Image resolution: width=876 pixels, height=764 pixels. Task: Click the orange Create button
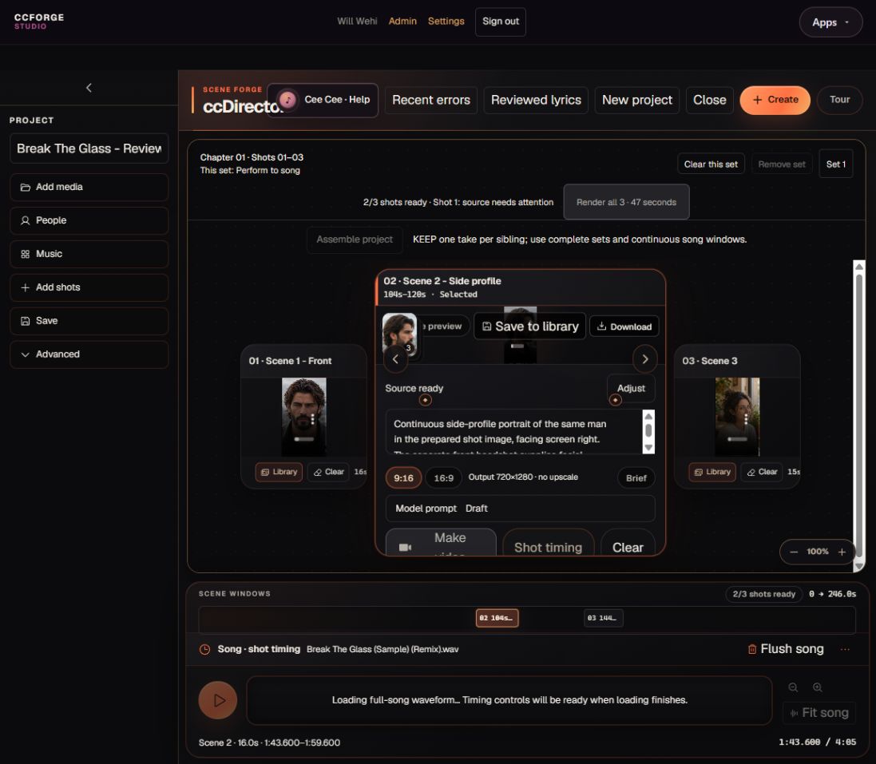click(x=775, y=100)
